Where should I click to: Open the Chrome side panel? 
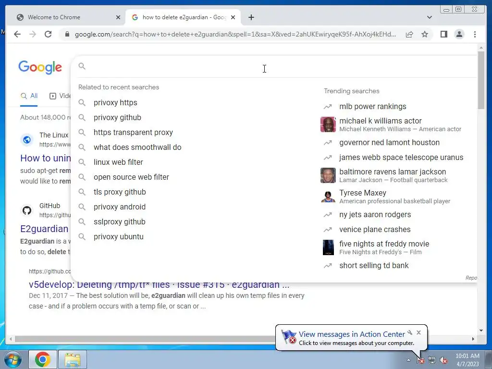tap(443, 34)
